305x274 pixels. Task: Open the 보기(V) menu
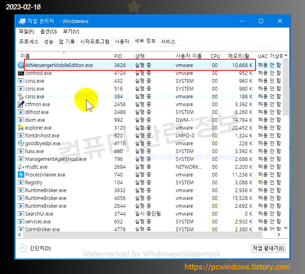pyautogui.click(x=71, y=31)
